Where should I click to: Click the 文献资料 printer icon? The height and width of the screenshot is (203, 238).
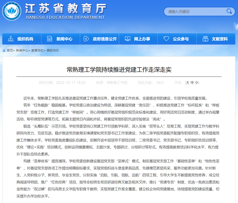click(205, 39)
